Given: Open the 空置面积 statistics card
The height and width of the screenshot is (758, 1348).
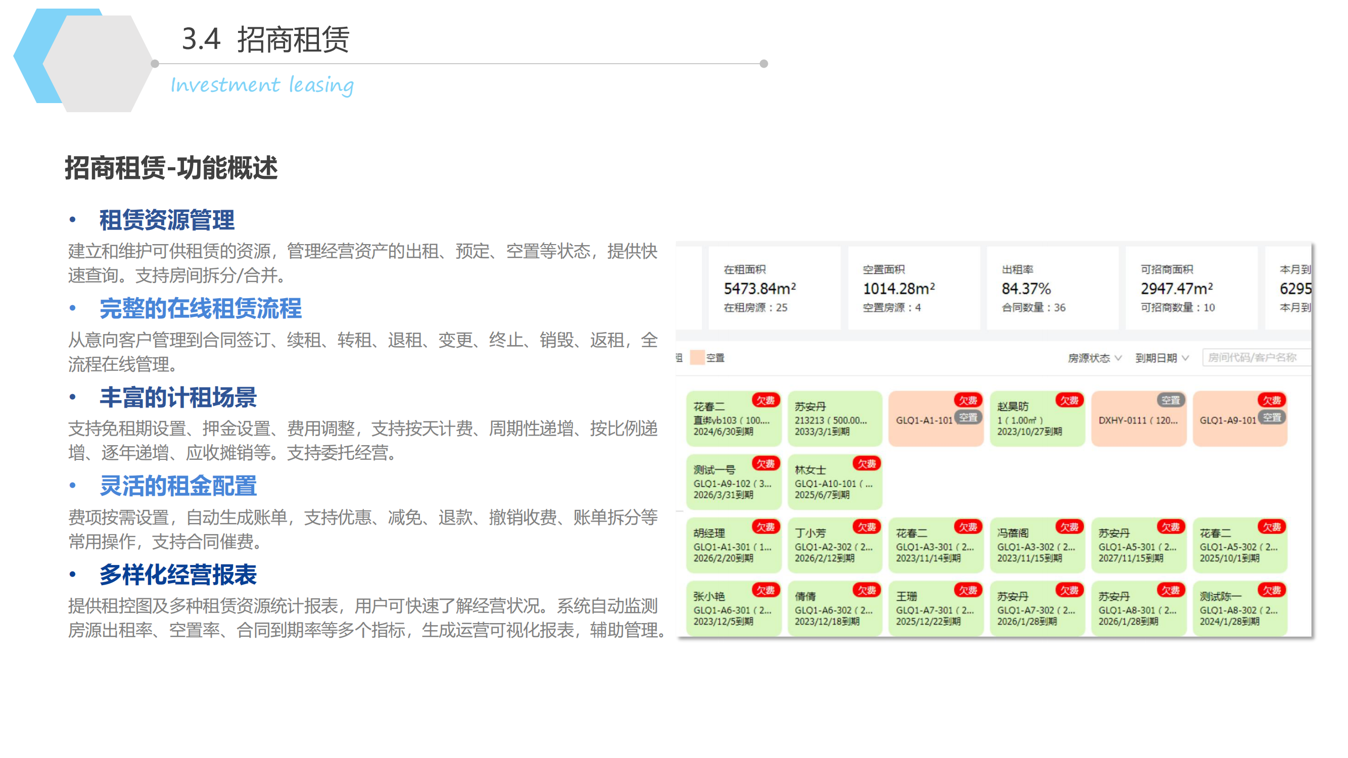Looking at the screenshot, I should (913, 288).
